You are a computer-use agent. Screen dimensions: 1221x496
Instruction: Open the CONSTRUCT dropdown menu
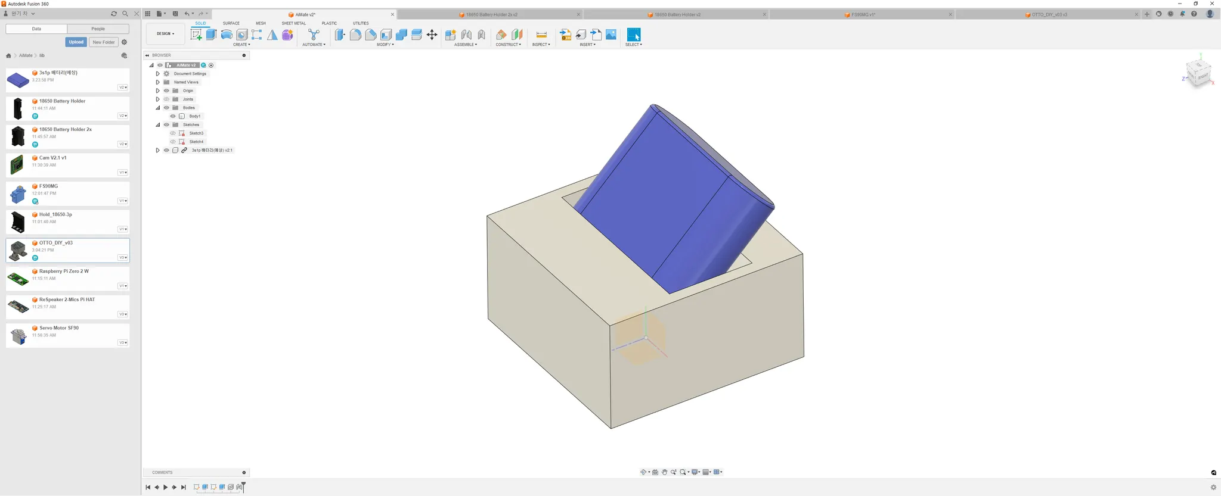point(509,45)
